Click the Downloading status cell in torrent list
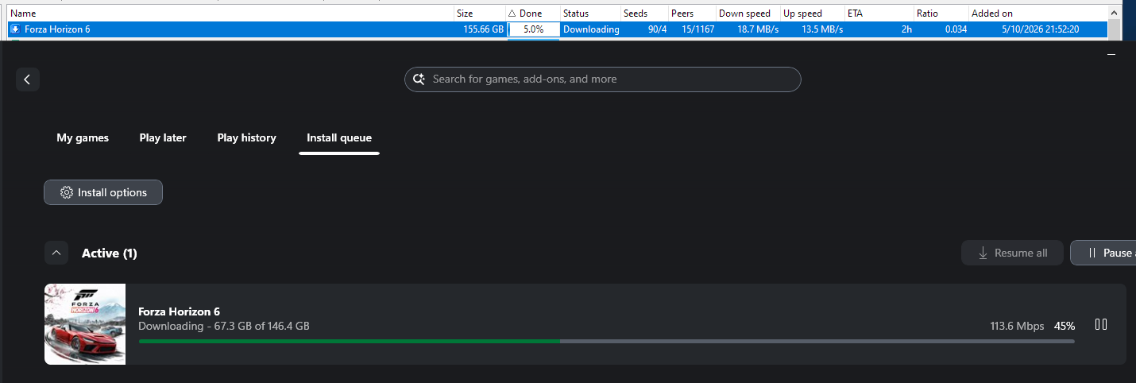The height and width of the screenshot is (383, 1136). click(591, 29)
